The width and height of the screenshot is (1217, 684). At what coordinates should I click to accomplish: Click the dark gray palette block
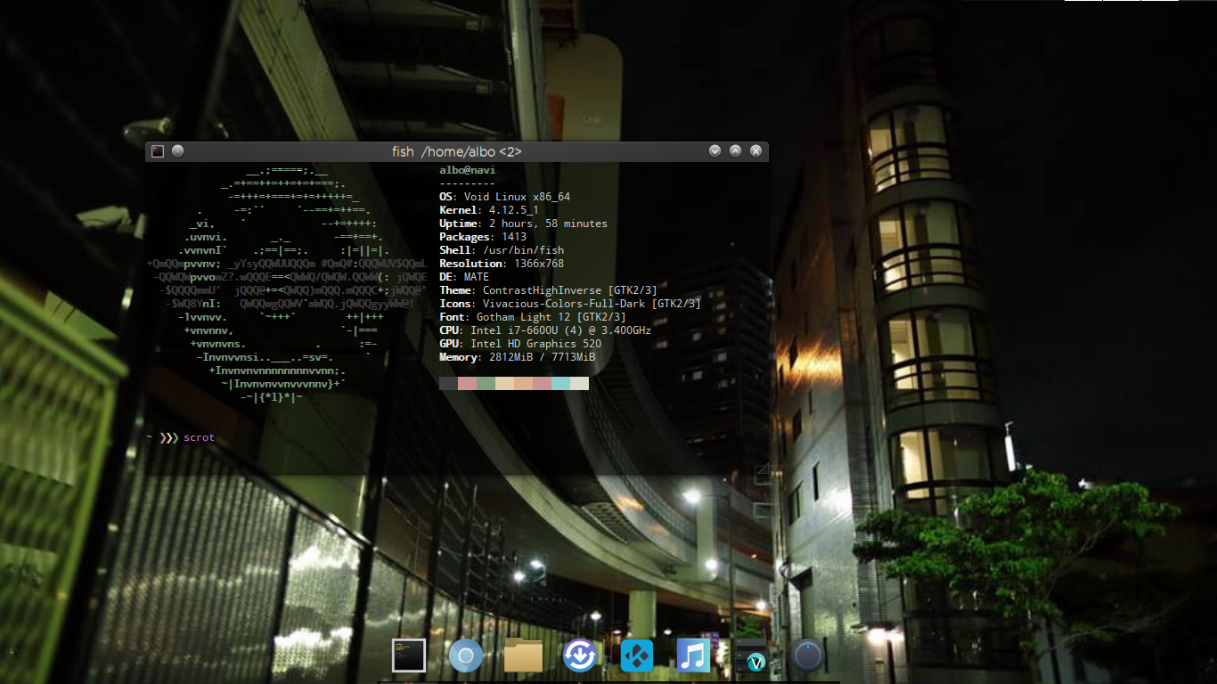point(448,383)
